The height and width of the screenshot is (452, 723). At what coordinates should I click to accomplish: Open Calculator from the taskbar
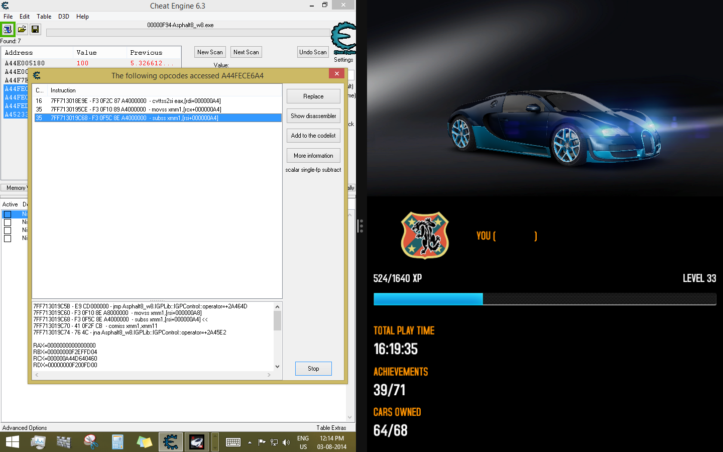tap(117, 442)
